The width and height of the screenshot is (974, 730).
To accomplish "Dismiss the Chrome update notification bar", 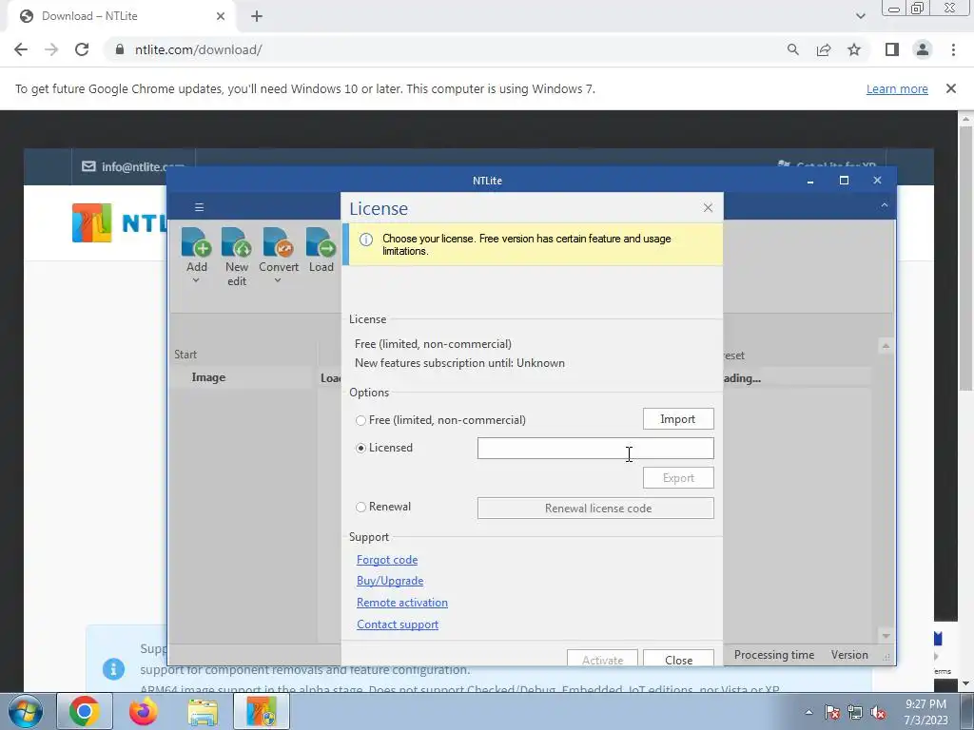I will click(951, 88).
